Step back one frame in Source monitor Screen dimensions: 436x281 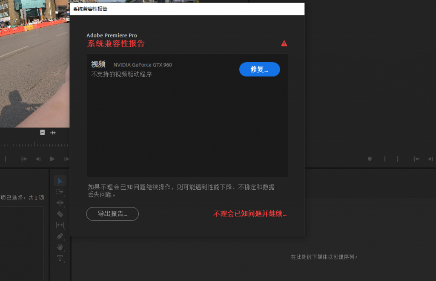point(38,159)
